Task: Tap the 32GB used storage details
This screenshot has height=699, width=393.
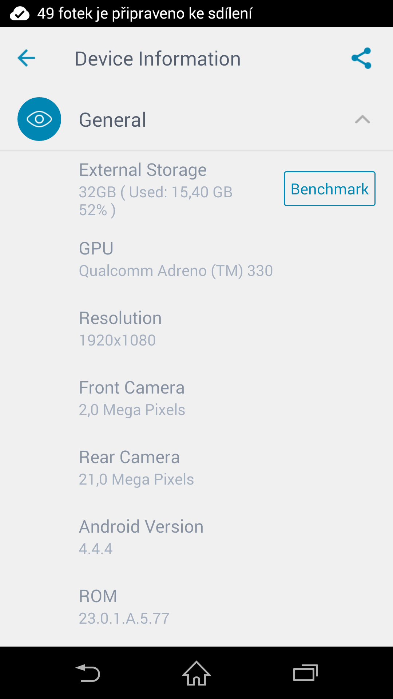Action: [x=156, y=201]
